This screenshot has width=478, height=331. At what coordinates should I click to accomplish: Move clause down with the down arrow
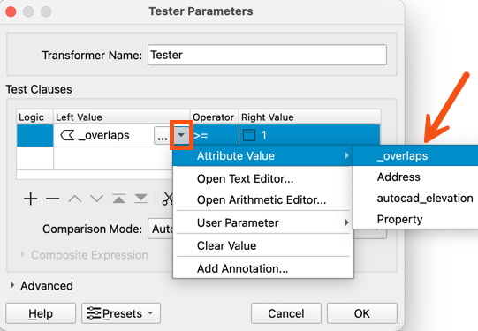(x=97, y=199)
